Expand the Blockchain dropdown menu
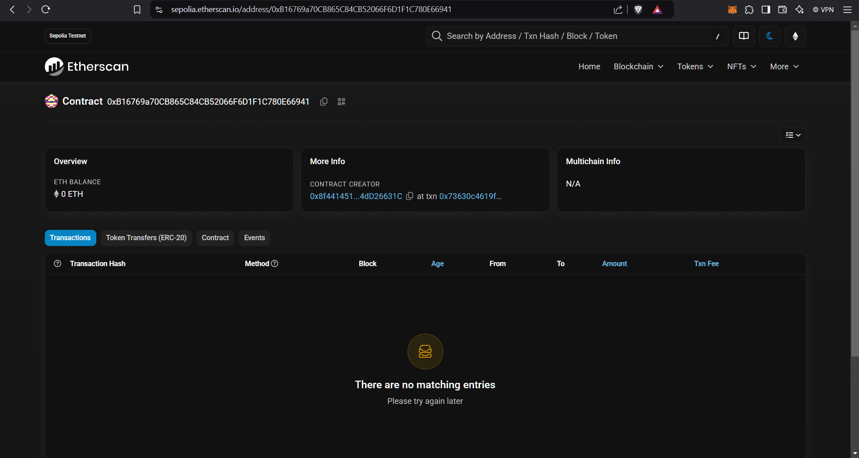Image resolution: width=859 pixels, height=458 pixels. (x=638, y=66)
